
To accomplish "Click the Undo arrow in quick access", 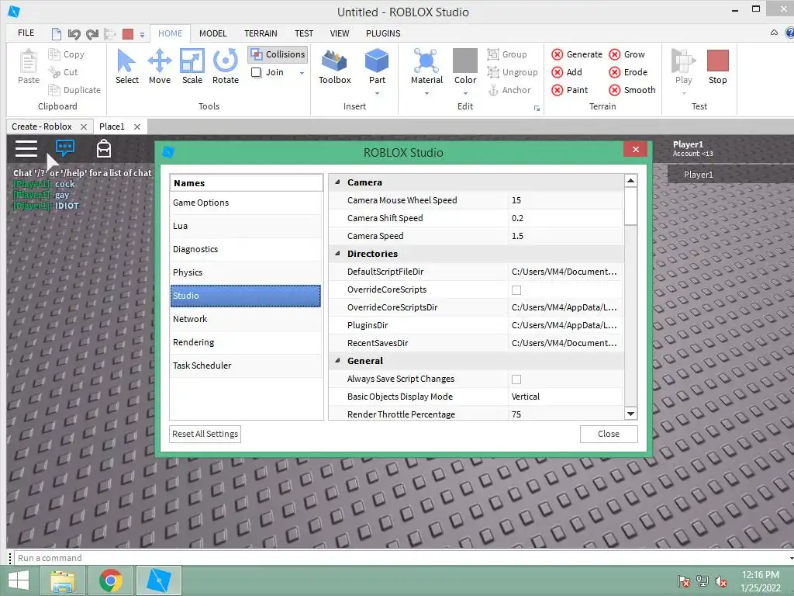I will point(74,34).
